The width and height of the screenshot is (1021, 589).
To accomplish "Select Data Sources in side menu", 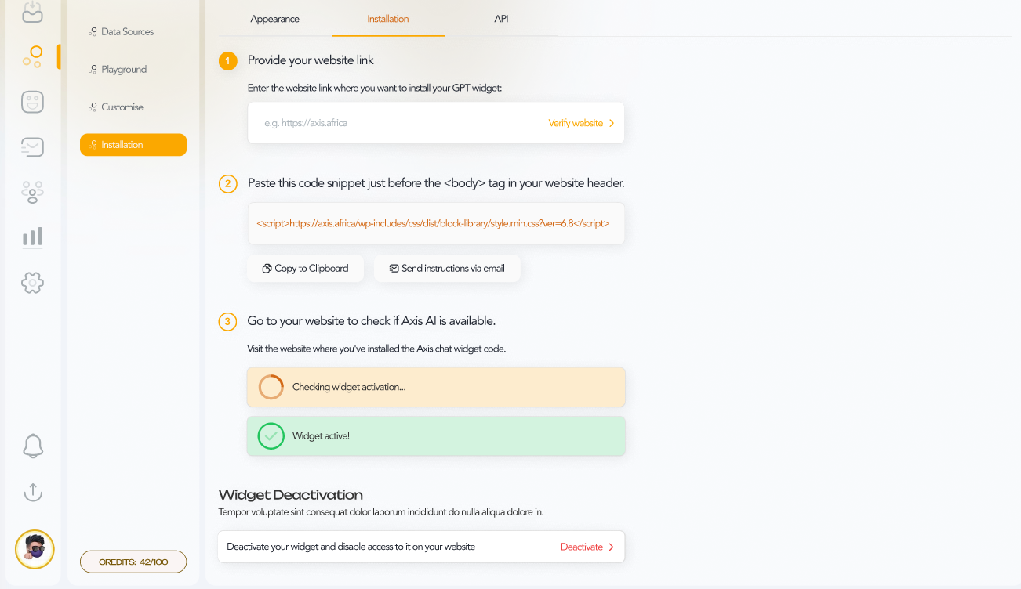I will point(127,32).
